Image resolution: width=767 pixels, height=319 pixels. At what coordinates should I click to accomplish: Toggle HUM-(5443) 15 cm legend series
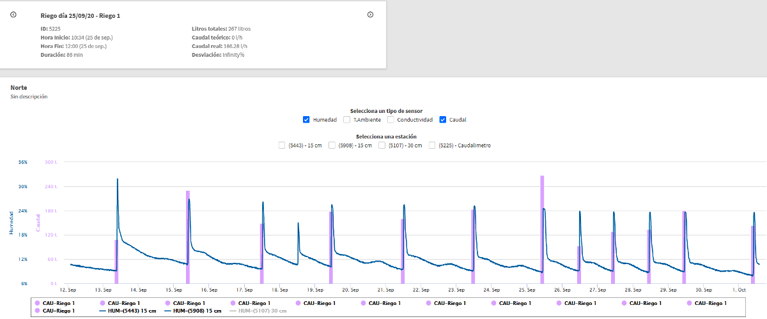point(128,311)
